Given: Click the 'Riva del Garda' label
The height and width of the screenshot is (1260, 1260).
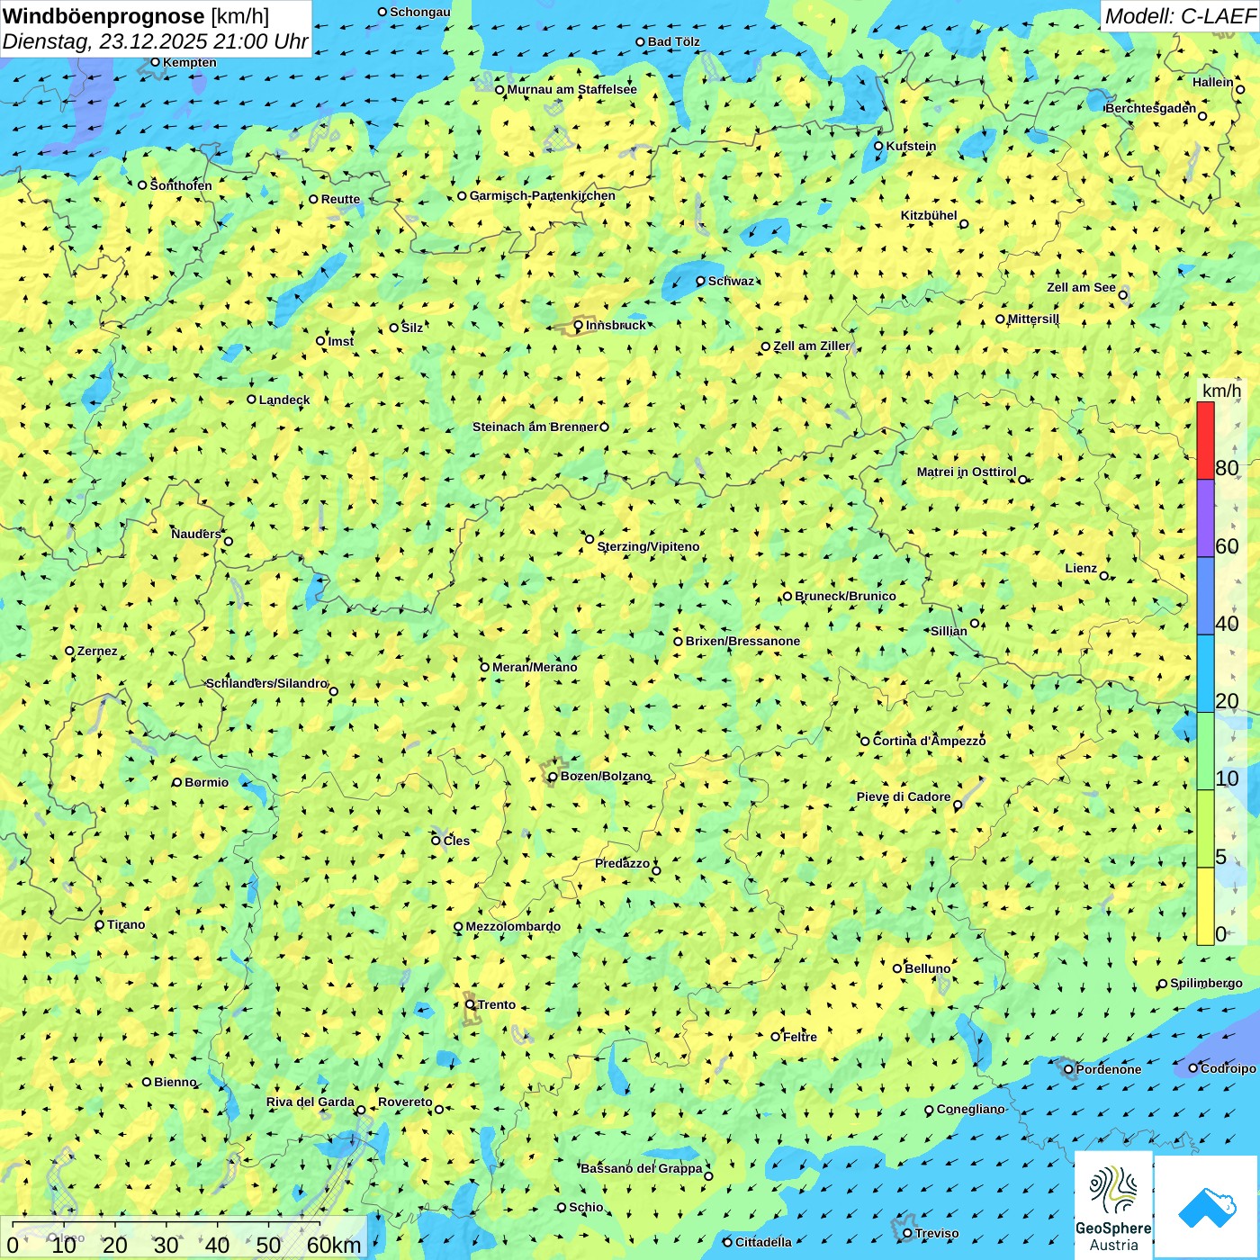Looking at the screenshot, I should [310, 1102].
